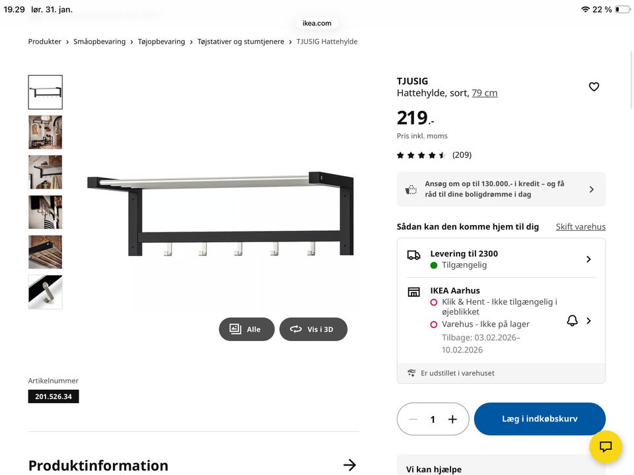
Task: Show all images with Alle button
Action: 246,329
